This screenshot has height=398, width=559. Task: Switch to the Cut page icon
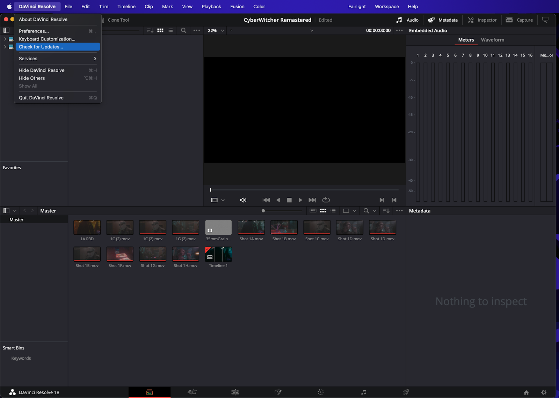[x=192, y=392]
